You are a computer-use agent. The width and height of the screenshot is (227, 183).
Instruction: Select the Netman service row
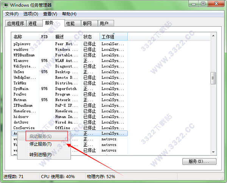[70, 100]
